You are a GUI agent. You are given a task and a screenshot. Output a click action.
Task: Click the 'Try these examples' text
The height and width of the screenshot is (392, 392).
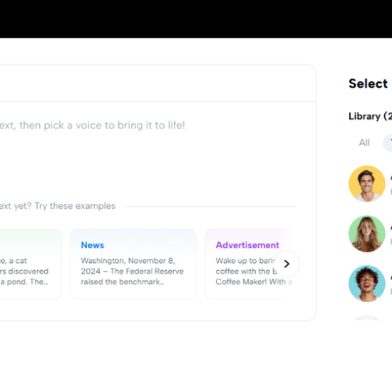[75, 206]
